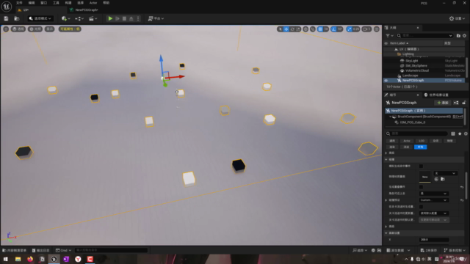Toggle the world/local coordinate globe icon
Viewport: 470px width, 264px height.
[305, 29]
